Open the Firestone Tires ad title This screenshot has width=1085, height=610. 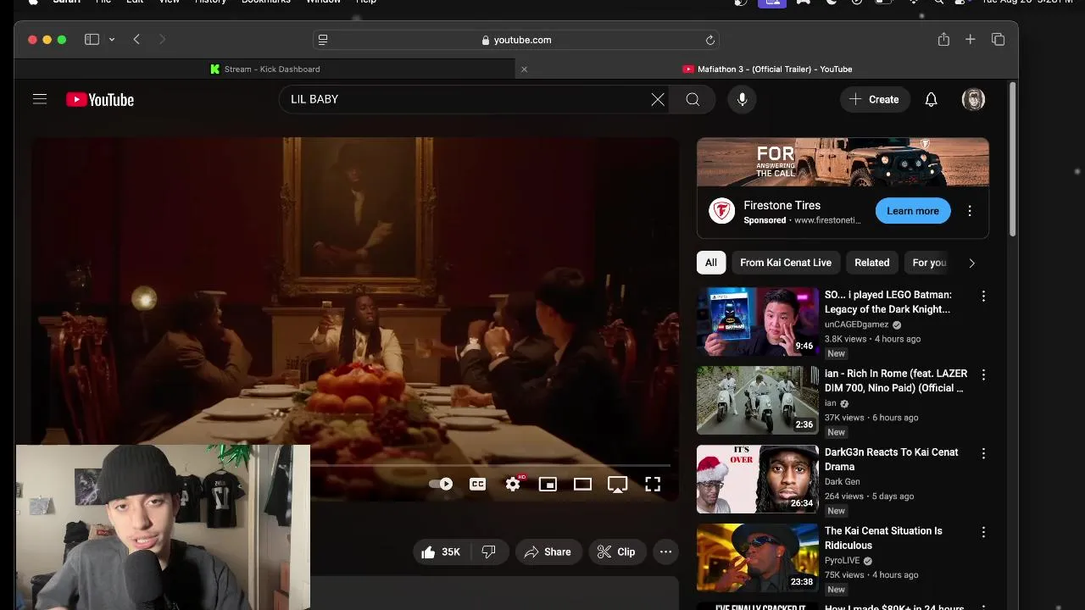click(x=782, y=205)
